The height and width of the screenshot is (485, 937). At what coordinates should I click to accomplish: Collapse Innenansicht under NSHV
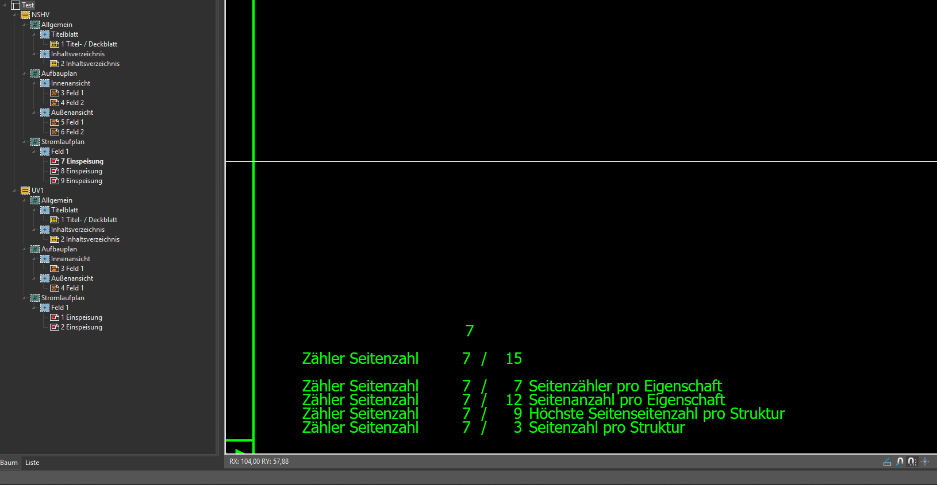pos(34,83)
